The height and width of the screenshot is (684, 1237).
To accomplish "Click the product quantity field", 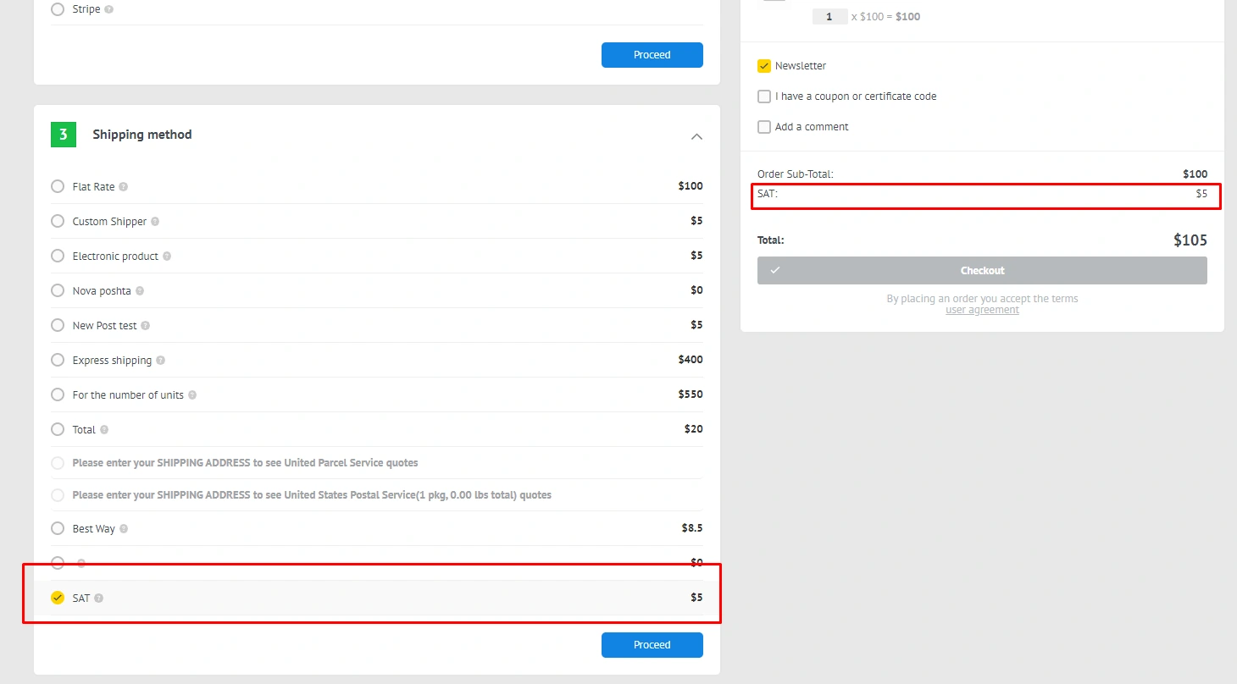I will (829, 17).
